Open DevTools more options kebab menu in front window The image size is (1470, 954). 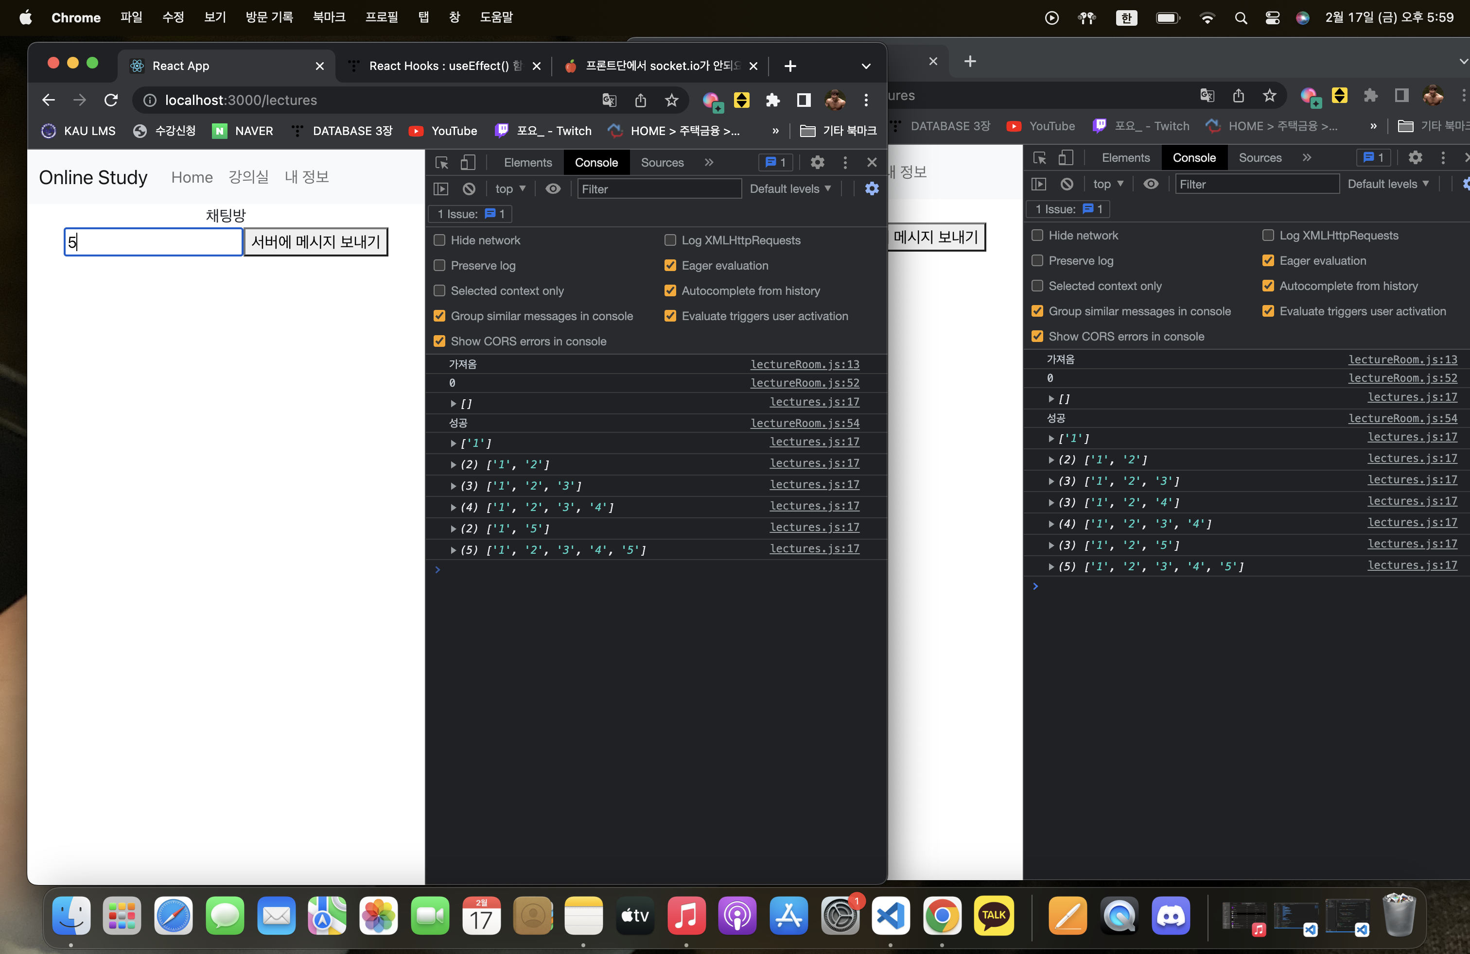pos(845,162)
